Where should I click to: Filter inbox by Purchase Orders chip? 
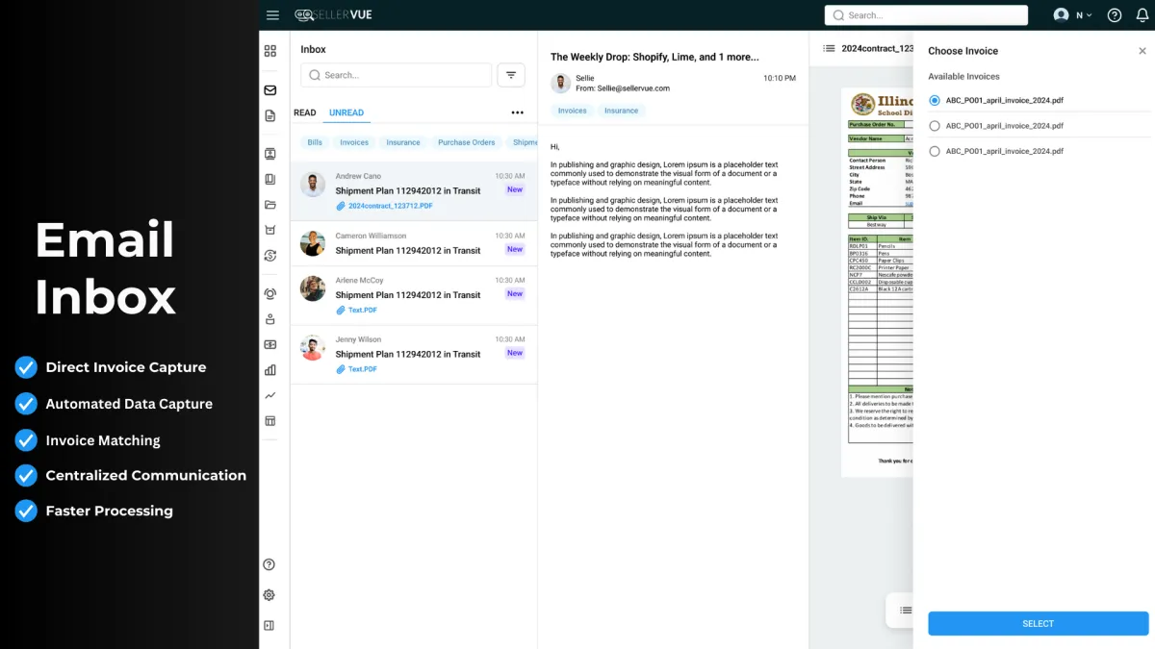point(467,142)
